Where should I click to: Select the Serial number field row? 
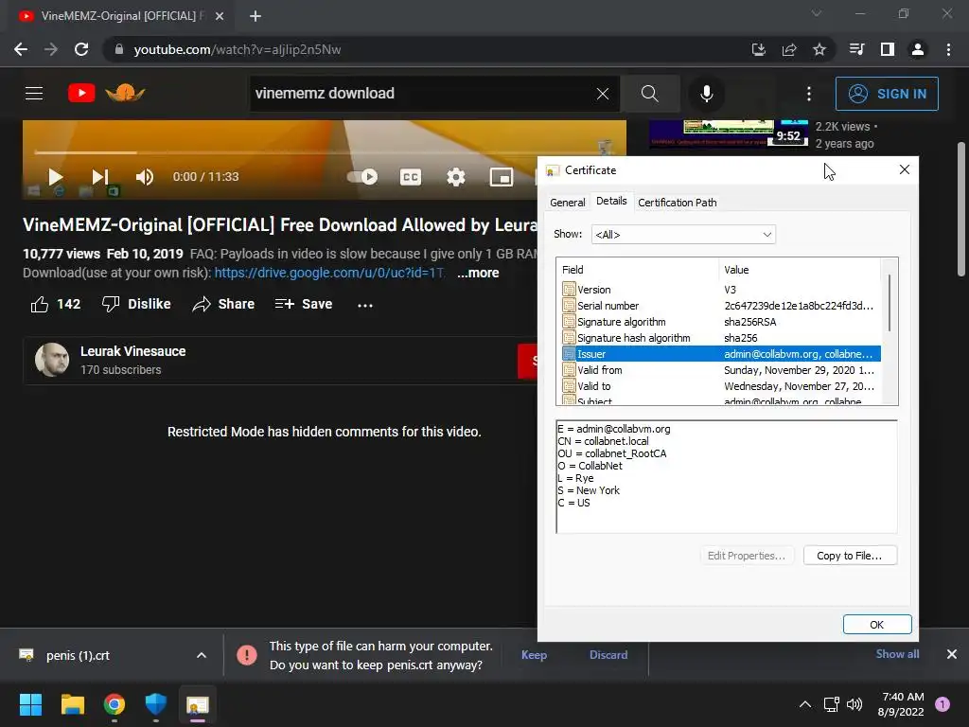click(721, 306)
